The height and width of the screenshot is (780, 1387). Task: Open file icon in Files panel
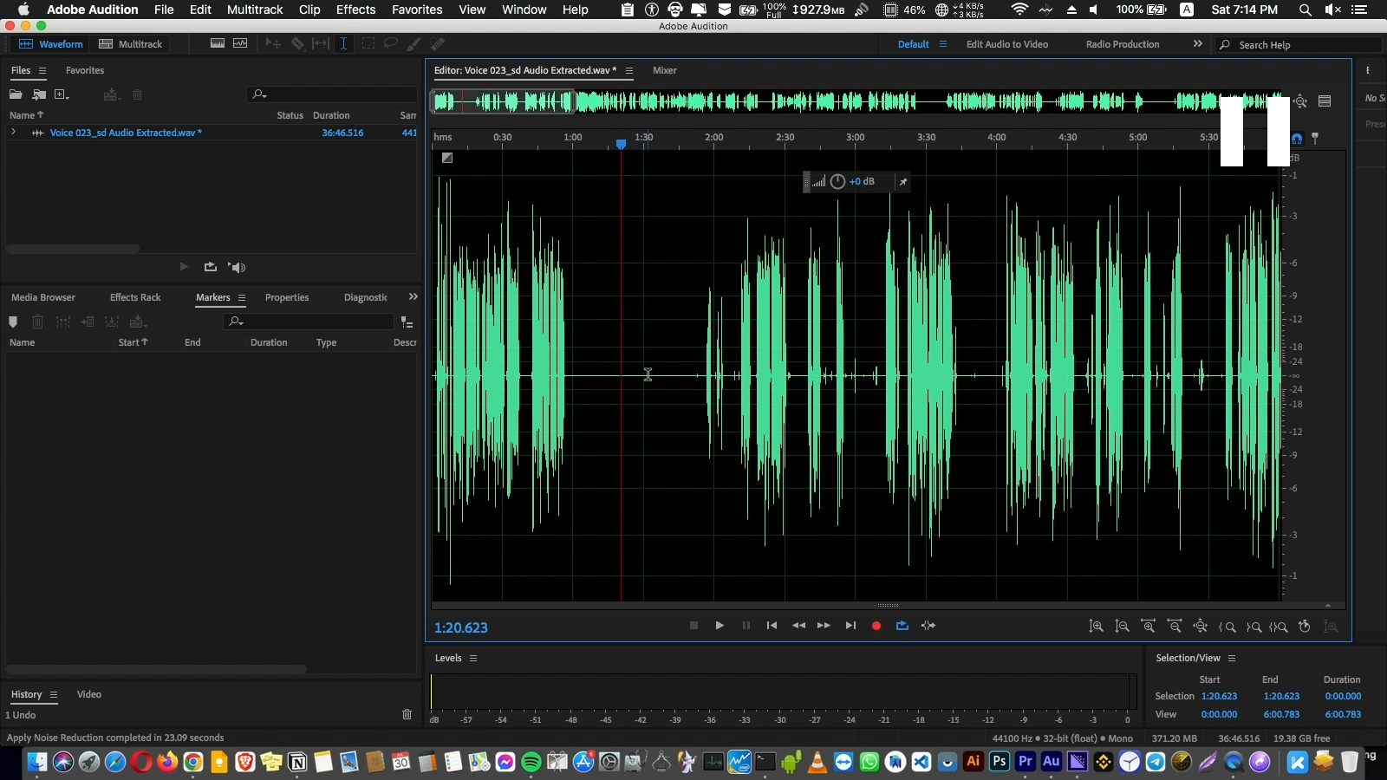point(16,94)
